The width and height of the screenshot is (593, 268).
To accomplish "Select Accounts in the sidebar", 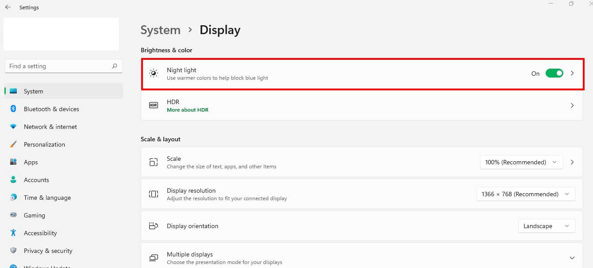I will [36, 180].
